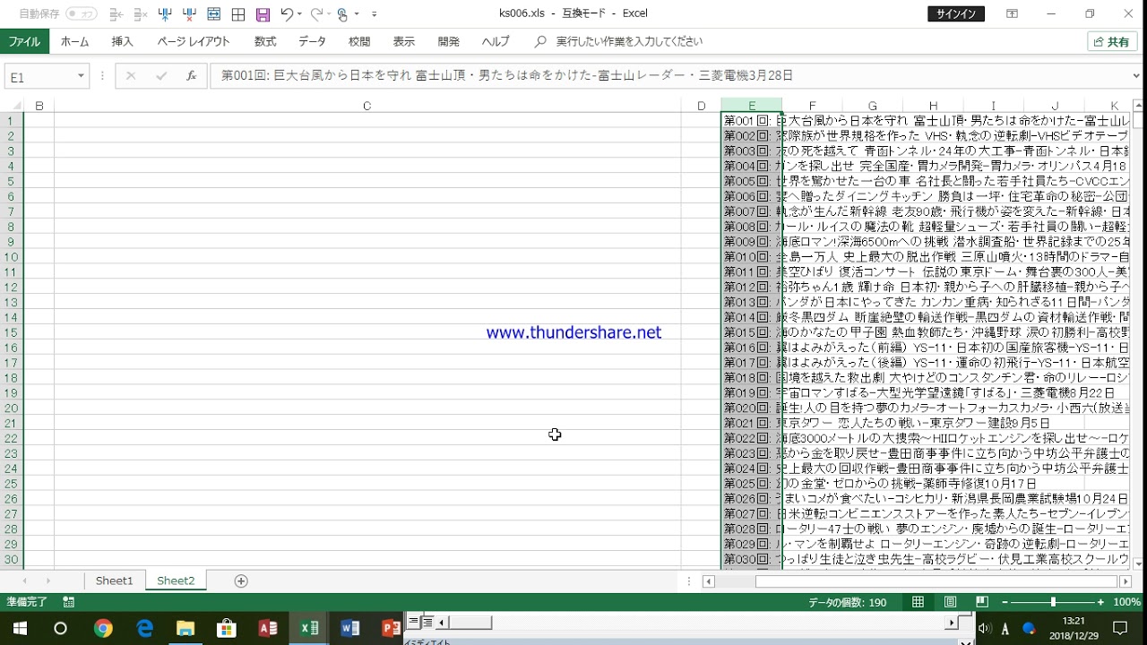Click the macro recording icon in status bar
The height and width of the screenshot is (645, 1147).
69,603
